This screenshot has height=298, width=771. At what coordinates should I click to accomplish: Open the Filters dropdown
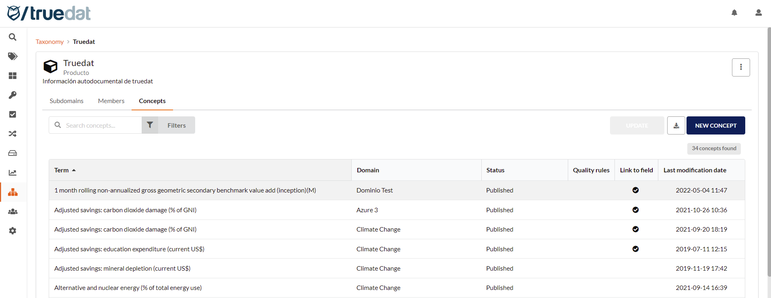[169, 125]
